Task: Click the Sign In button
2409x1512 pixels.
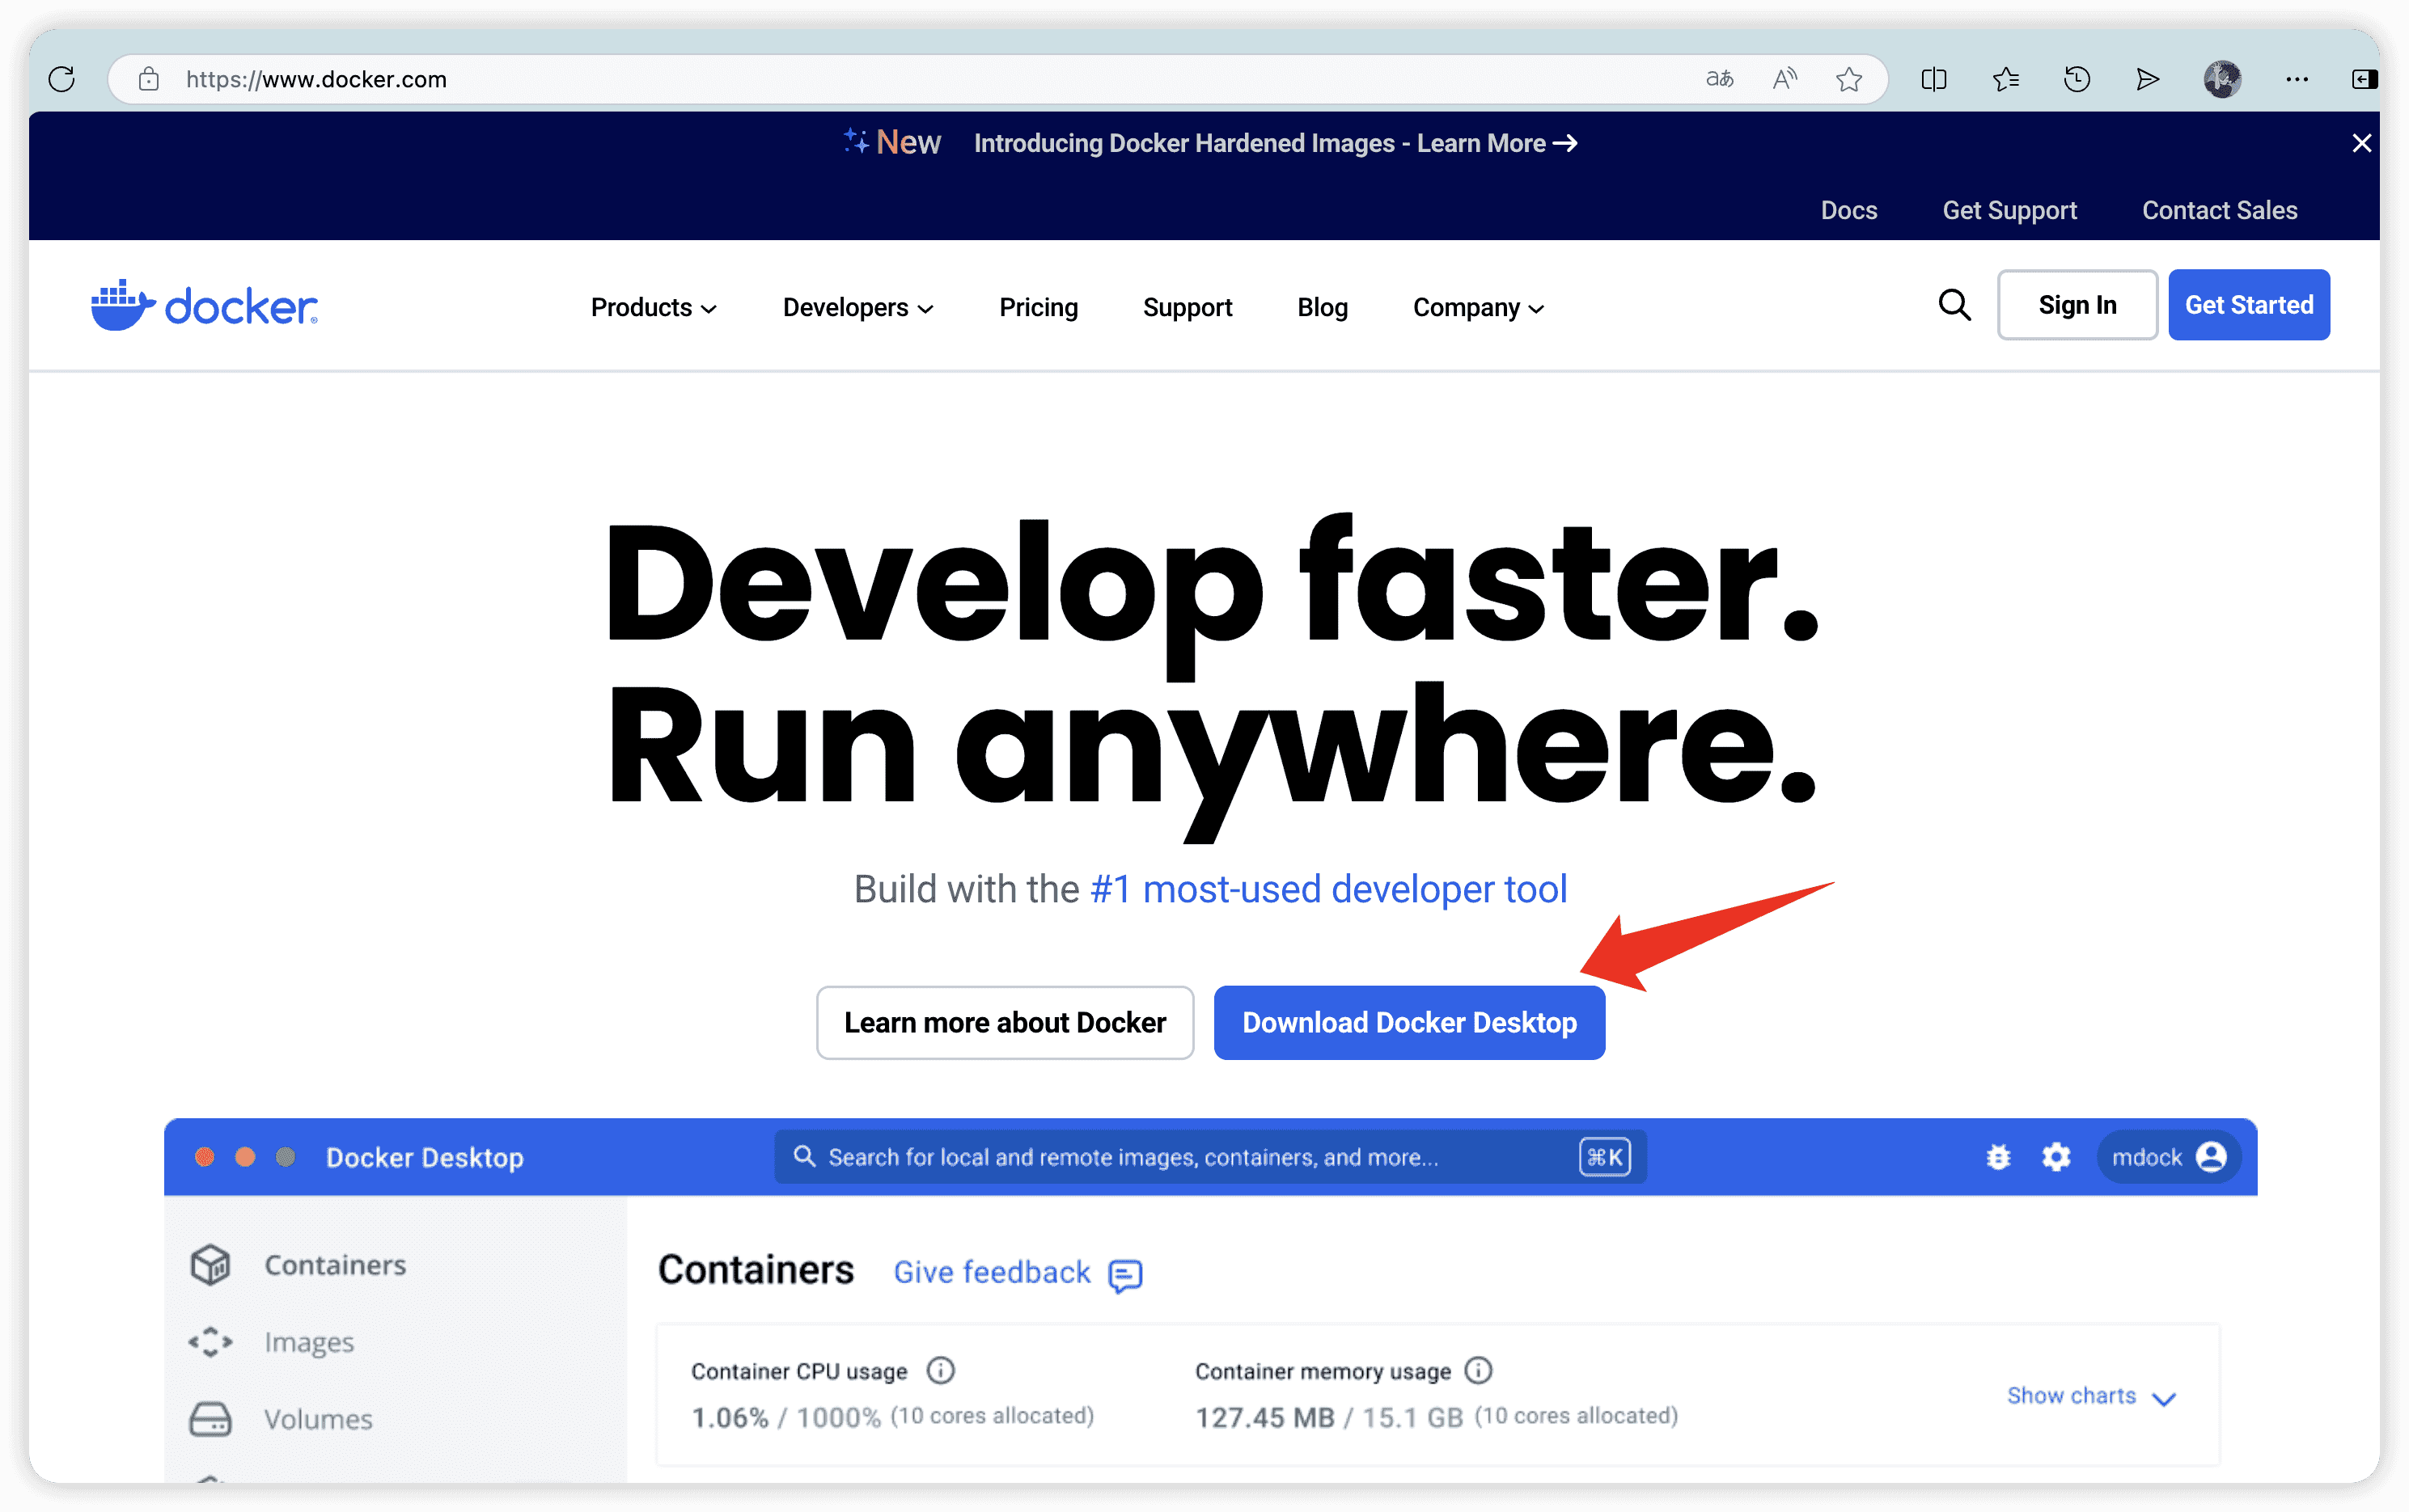Action: (2077, 305)
